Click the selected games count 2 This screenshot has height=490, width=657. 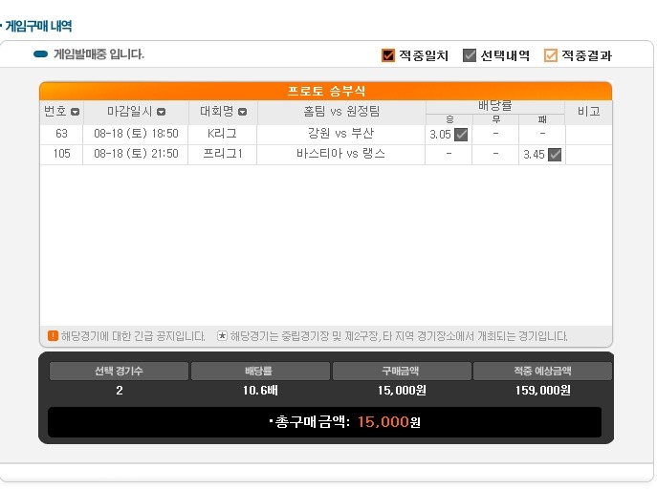(120, 391)
